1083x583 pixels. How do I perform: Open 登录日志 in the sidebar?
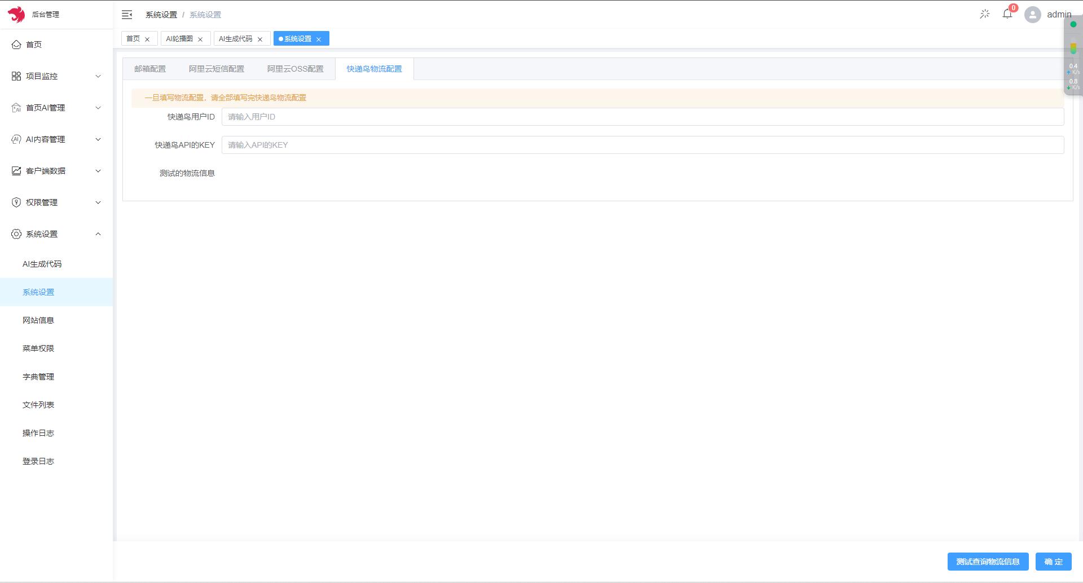56,461
